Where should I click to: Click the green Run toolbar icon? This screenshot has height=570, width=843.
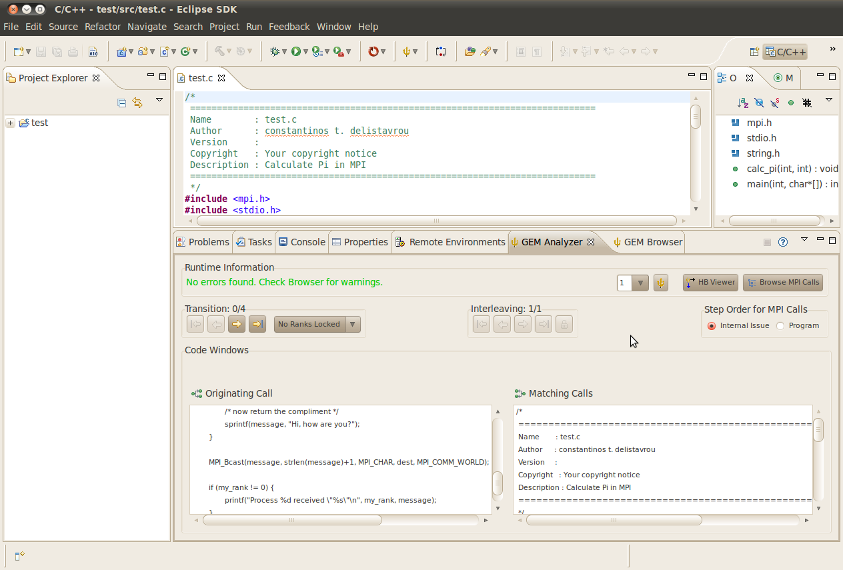pos(295,51)
